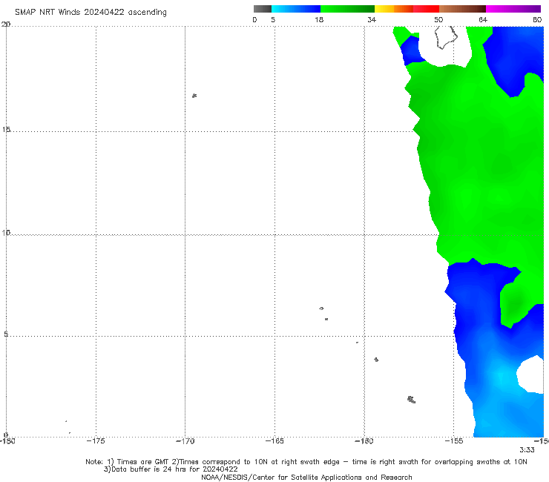The image size is (549, 482).
Task: Click the brown segment of the color bar
Action: click(462, 9)
